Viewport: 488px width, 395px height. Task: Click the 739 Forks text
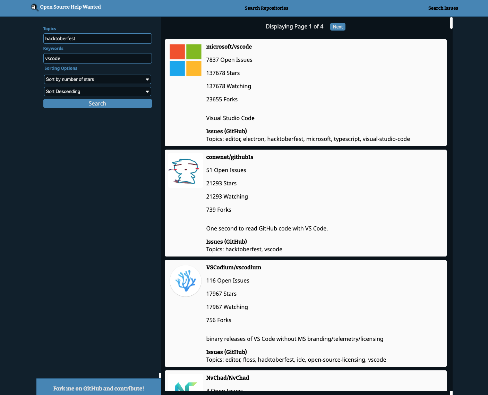point(219,210)
